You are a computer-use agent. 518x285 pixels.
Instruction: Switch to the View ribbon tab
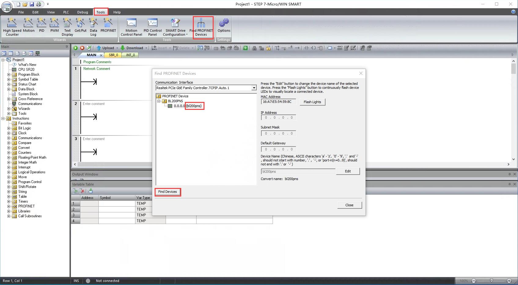(51, 12)
